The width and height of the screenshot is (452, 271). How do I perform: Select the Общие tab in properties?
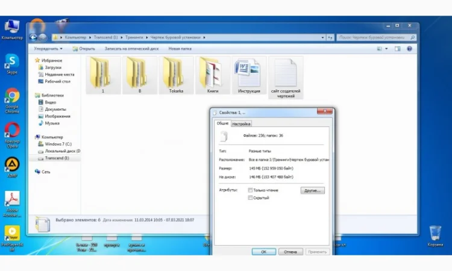coord(222,123)
